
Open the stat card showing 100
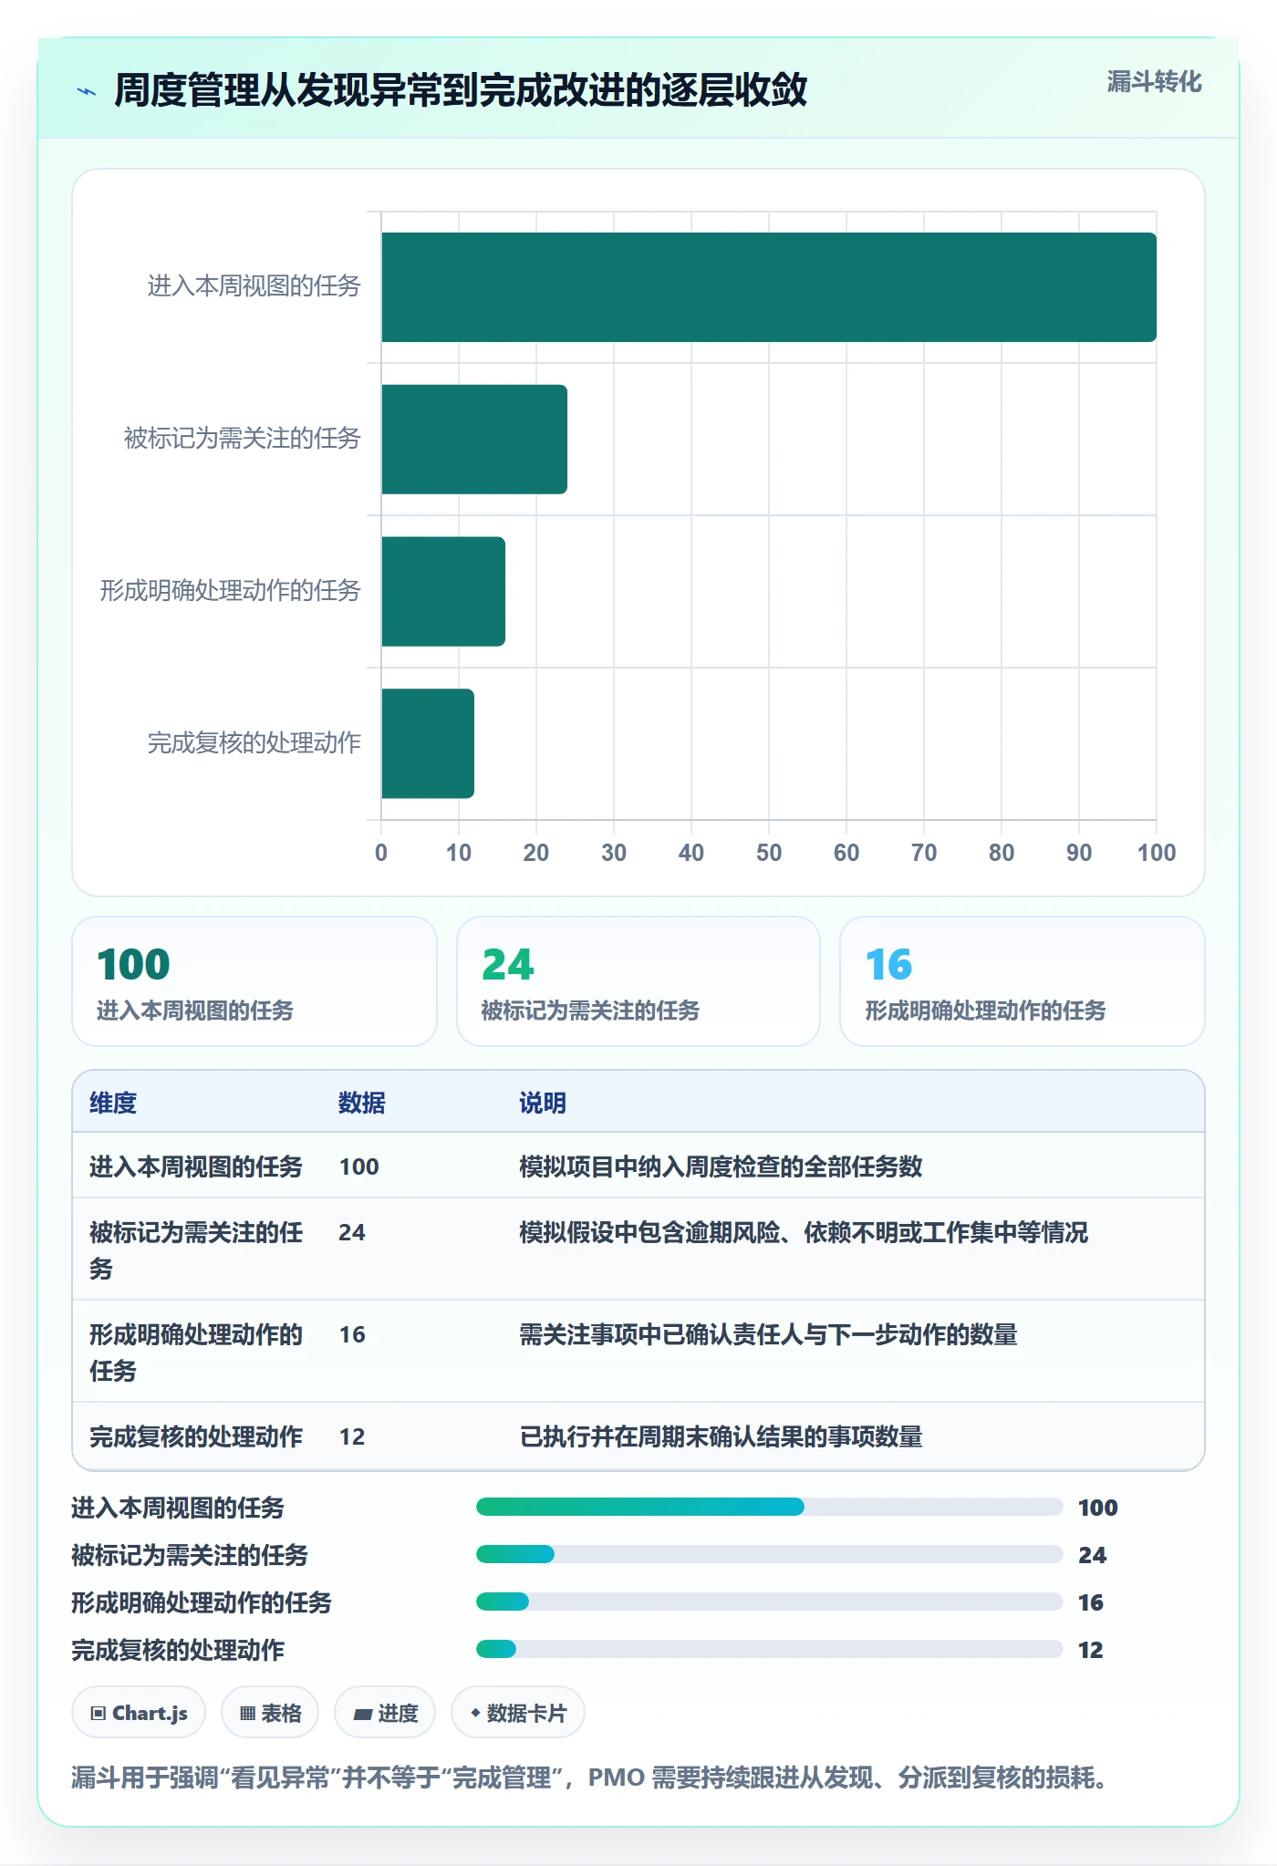[x=254, y=981]
